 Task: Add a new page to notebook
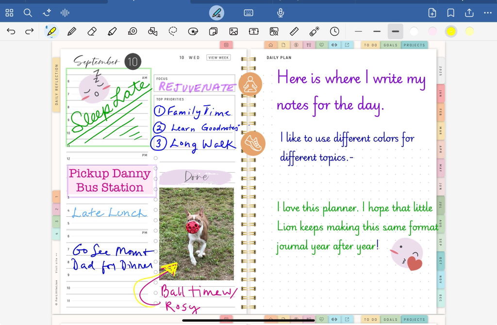pyautogui.click(x=432, y=13)
